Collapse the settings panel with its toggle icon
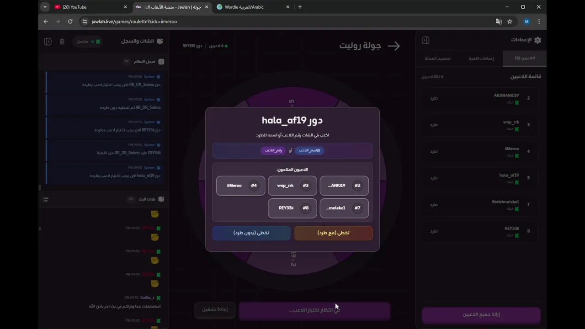 pyautogui.click(x=425, y=40)
